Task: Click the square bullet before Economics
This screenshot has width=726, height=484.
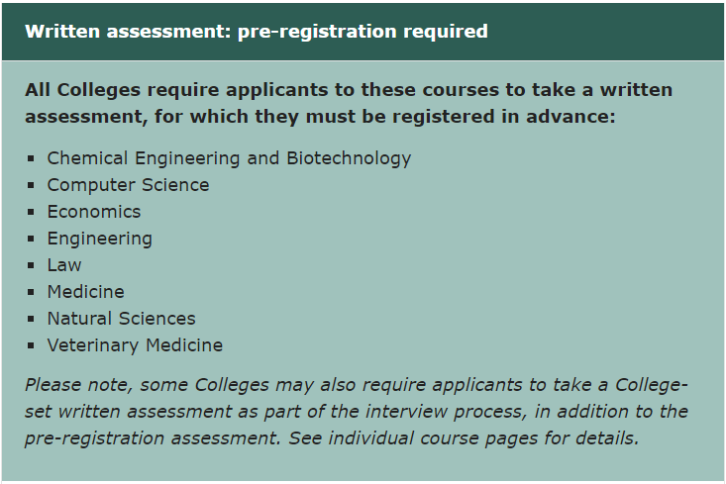Action: 32,212
